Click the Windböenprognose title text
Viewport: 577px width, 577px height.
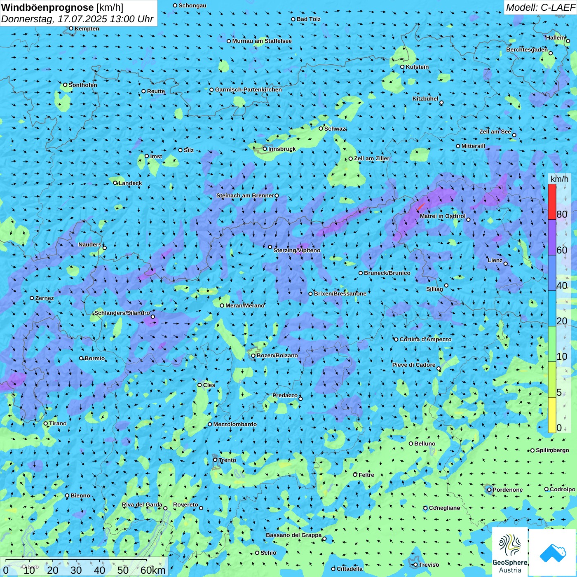[47, 7]
